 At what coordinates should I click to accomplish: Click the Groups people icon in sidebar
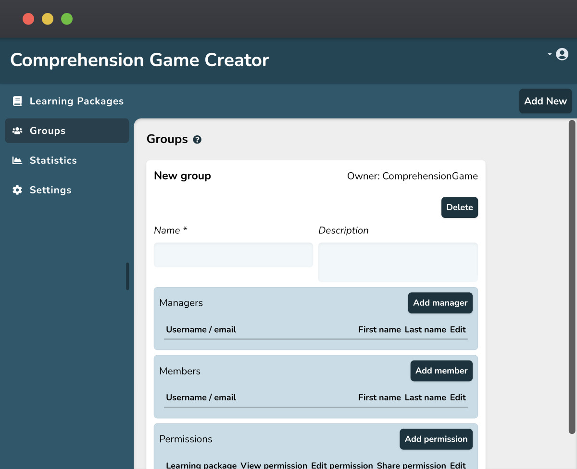coord(17,131)
